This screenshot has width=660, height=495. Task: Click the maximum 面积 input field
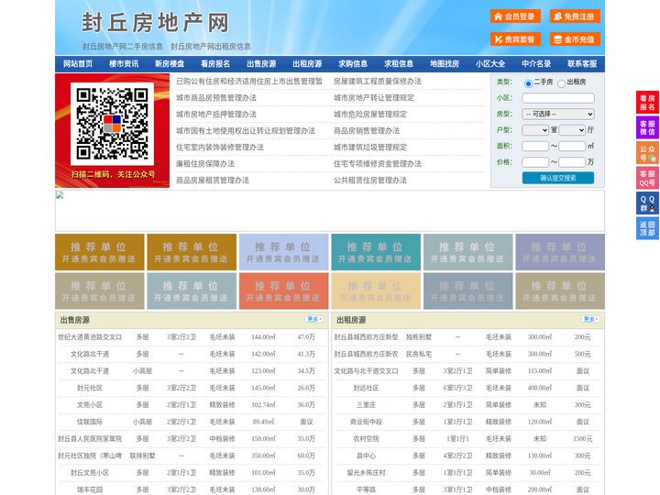572,146
